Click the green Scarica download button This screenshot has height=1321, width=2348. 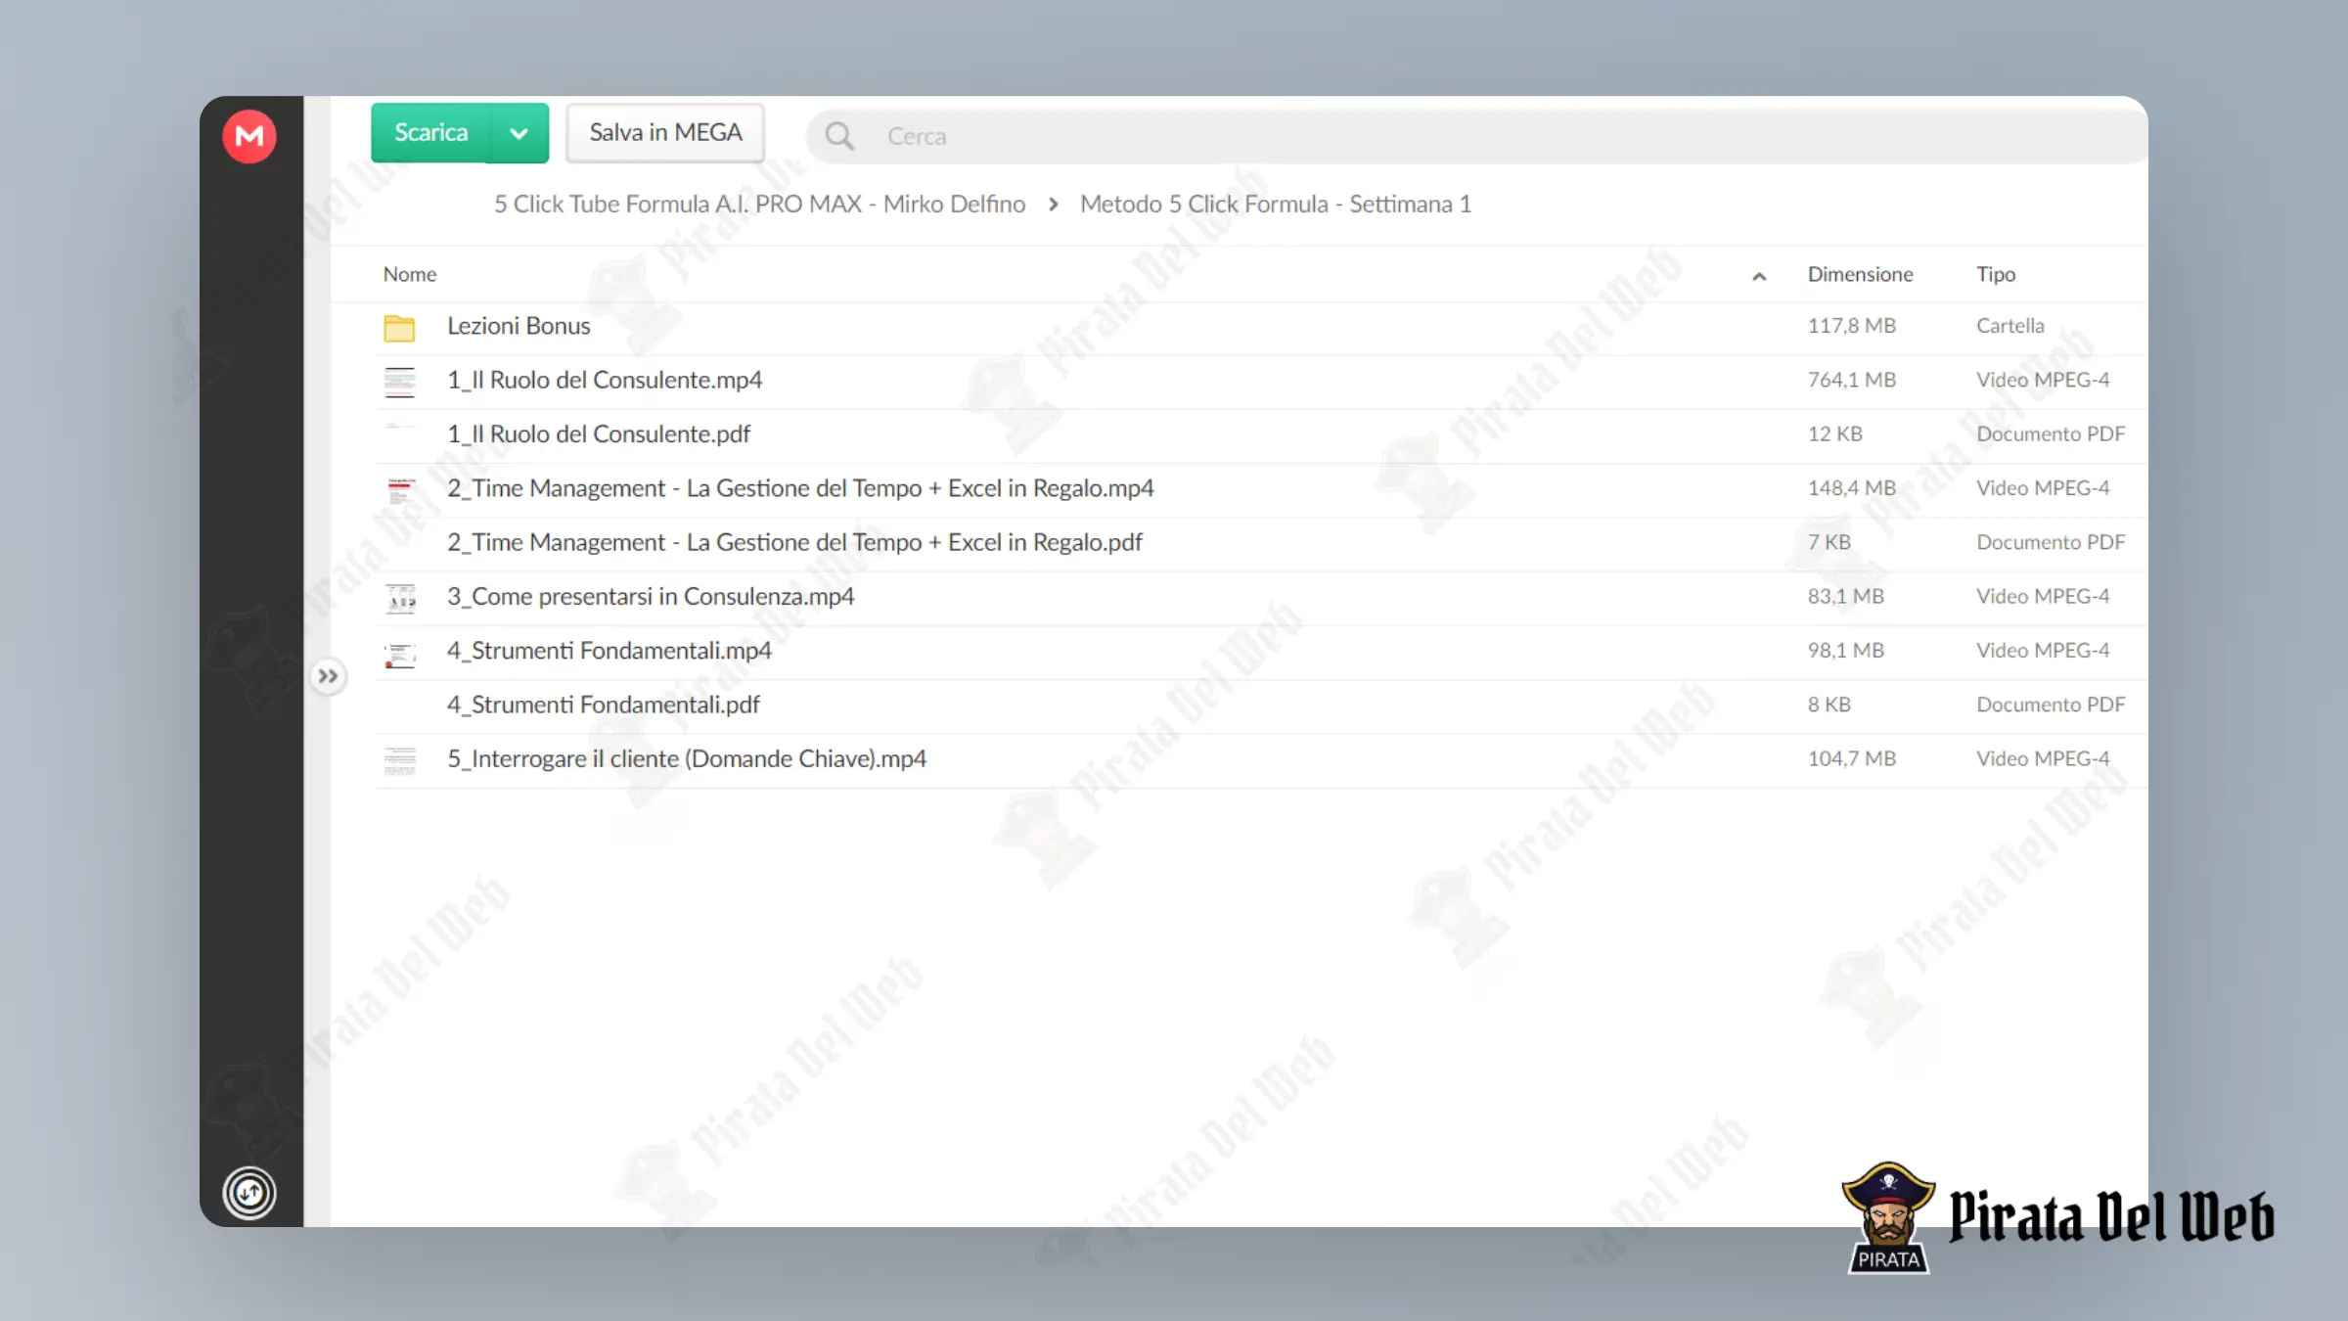pos(430,133)
